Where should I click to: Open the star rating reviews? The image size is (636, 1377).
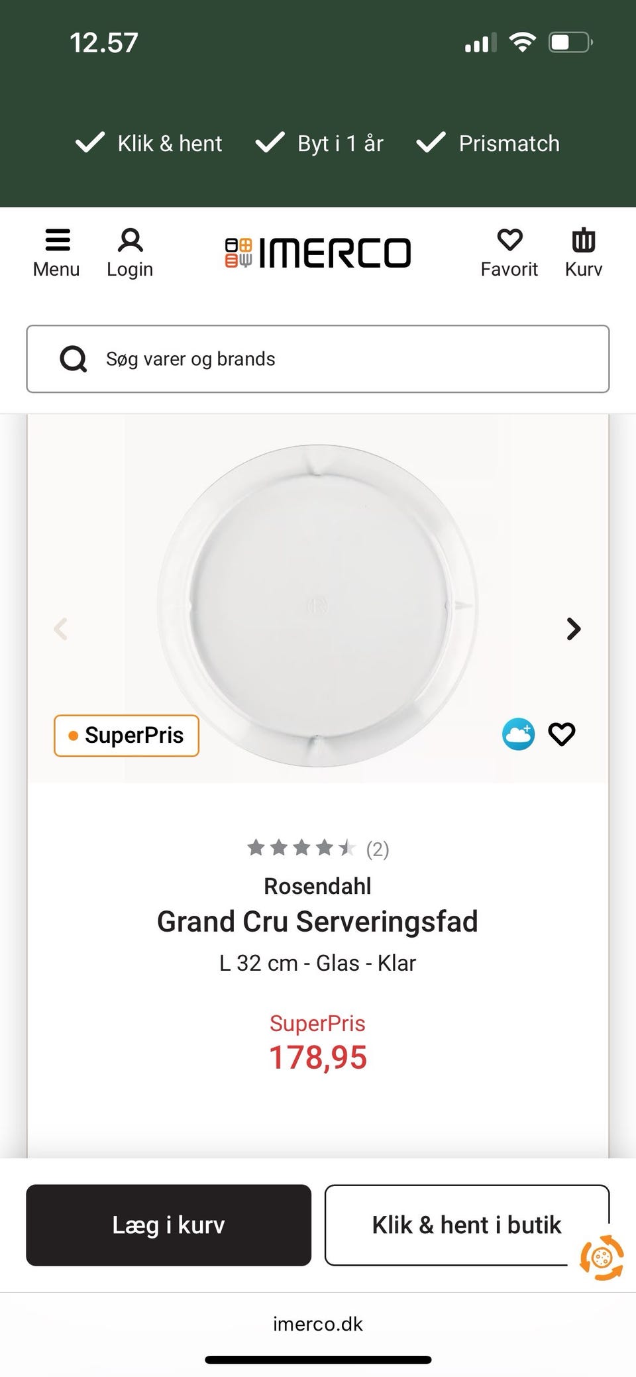pos(317,848)
